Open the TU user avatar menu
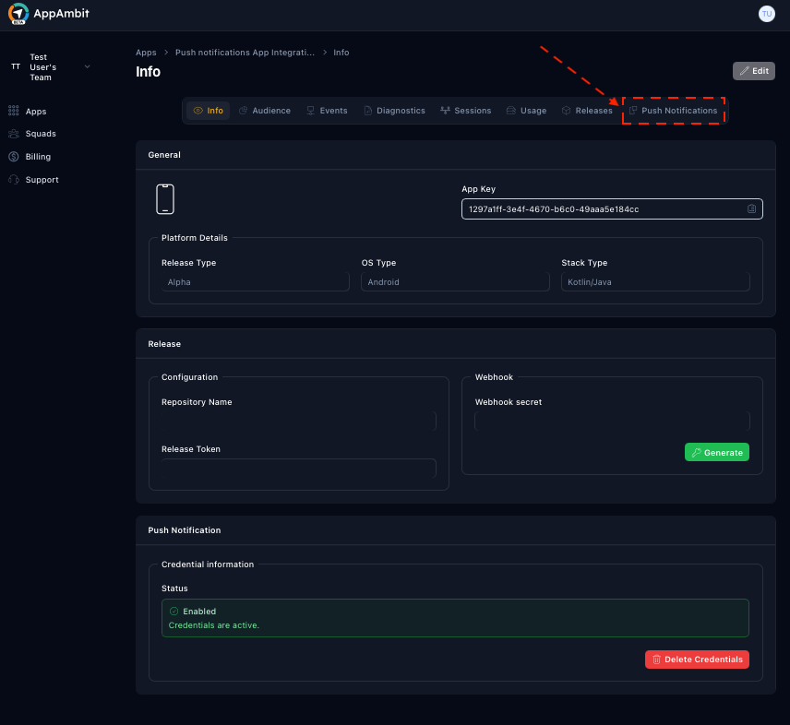 click(766, 14)
